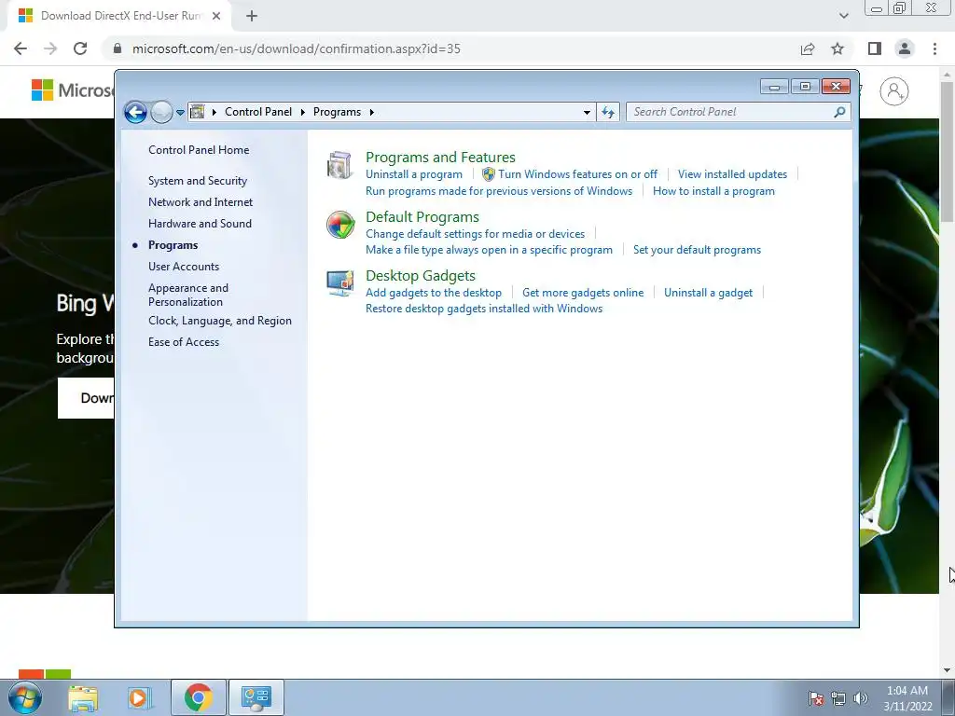Close the DirectX download tab

point(216,16)
